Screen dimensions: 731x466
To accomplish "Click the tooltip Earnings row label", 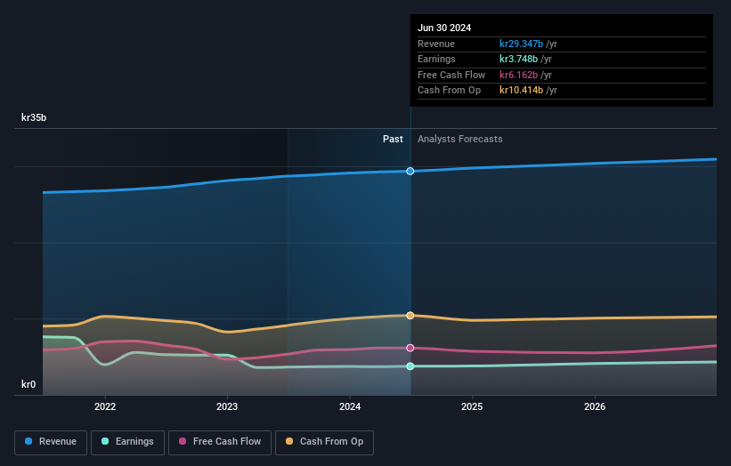I will click(x=437, y=59).
